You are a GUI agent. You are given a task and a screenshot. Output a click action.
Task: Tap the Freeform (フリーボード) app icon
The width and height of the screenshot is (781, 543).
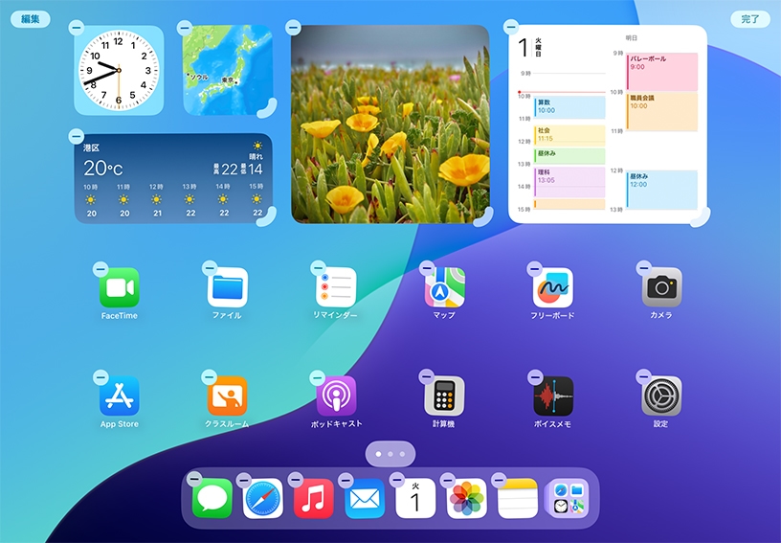[x=552, y=287]
